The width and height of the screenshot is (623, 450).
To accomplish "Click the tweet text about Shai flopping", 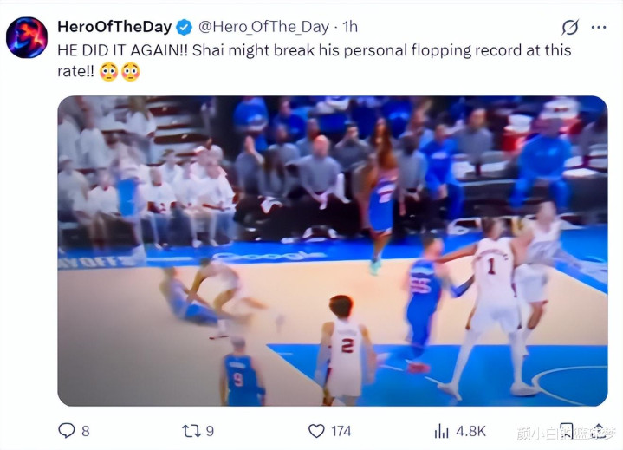I will [315, 61].
